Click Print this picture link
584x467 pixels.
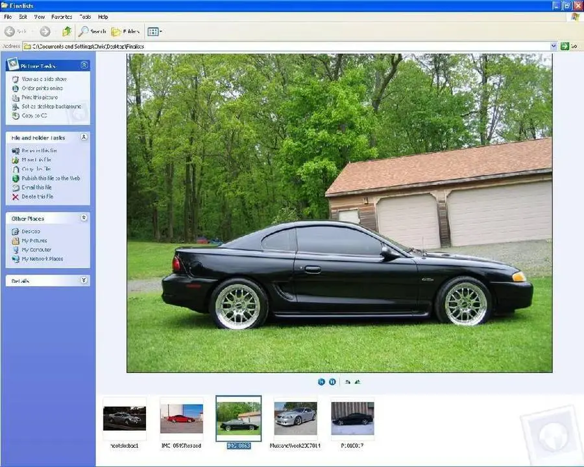40,97
